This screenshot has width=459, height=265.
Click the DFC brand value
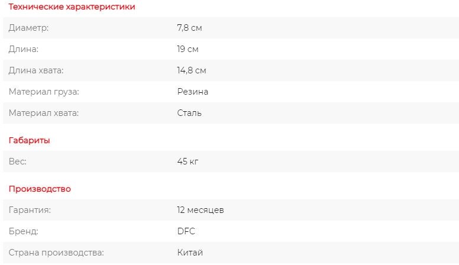[x=186, y=231]
